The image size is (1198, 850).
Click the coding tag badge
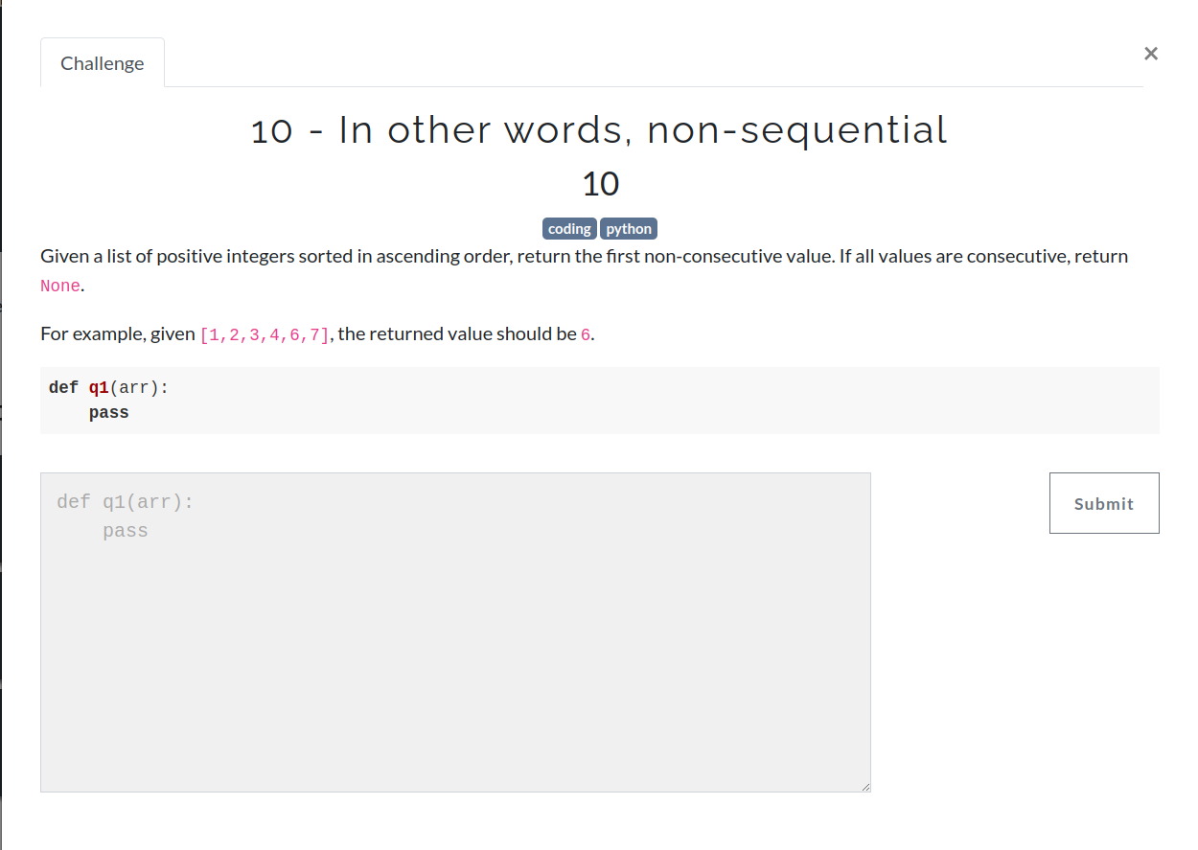click(x=569, y=228)
